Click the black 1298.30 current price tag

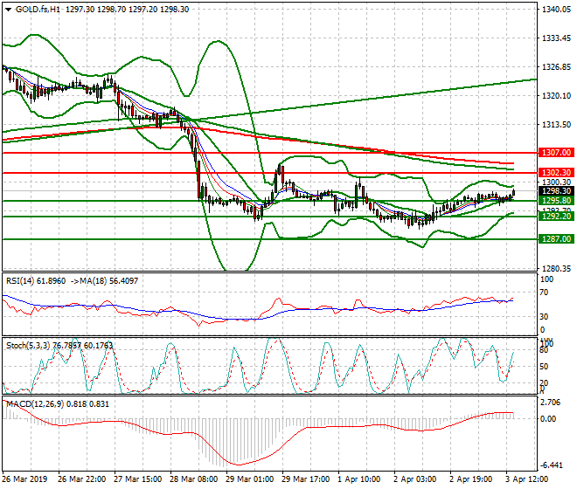tap(555, 191)
